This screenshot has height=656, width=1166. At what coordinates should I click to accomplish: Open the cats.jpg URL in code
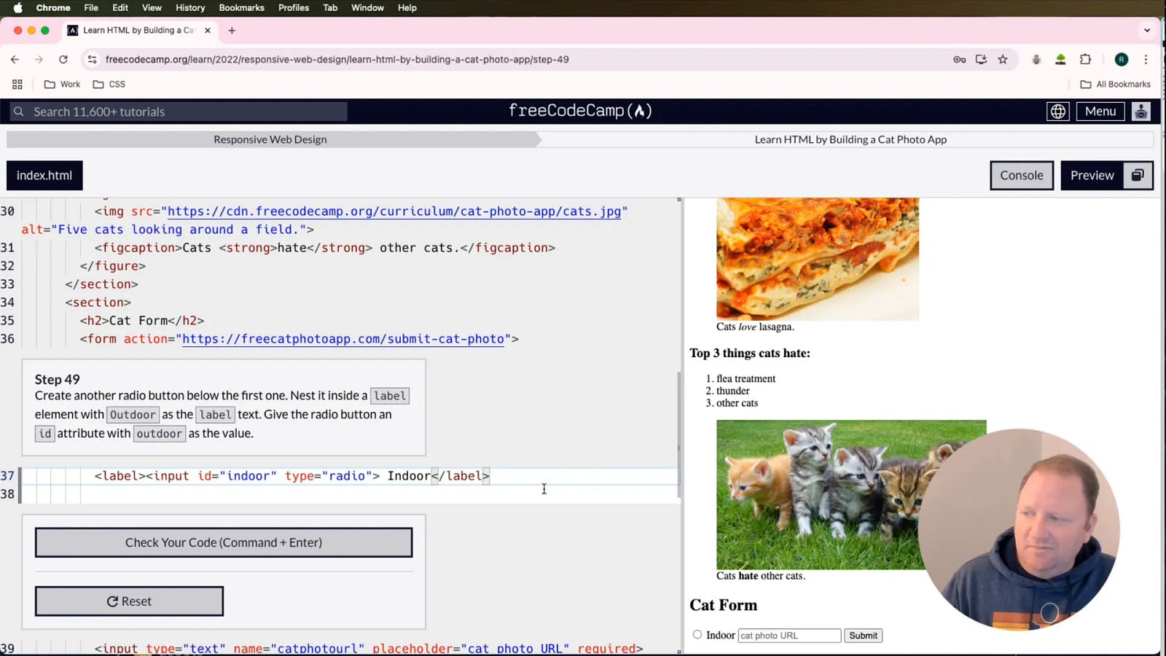pos(394,211)
